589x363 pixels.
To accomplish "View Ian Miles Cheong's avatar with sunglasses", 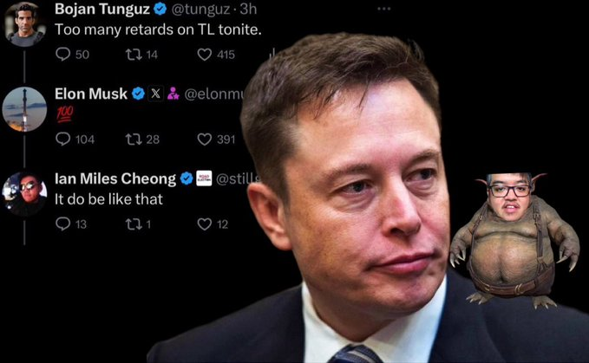I will pyautogui.click(x=25, y=194).
